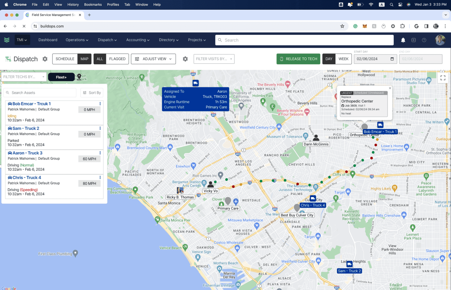Open the ADJUST VIEW dropdown

(x=153, y=59)
